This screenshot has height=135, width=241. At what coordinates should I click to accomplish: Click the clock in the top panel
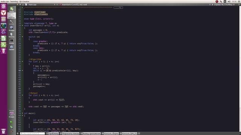click(234, 1)
